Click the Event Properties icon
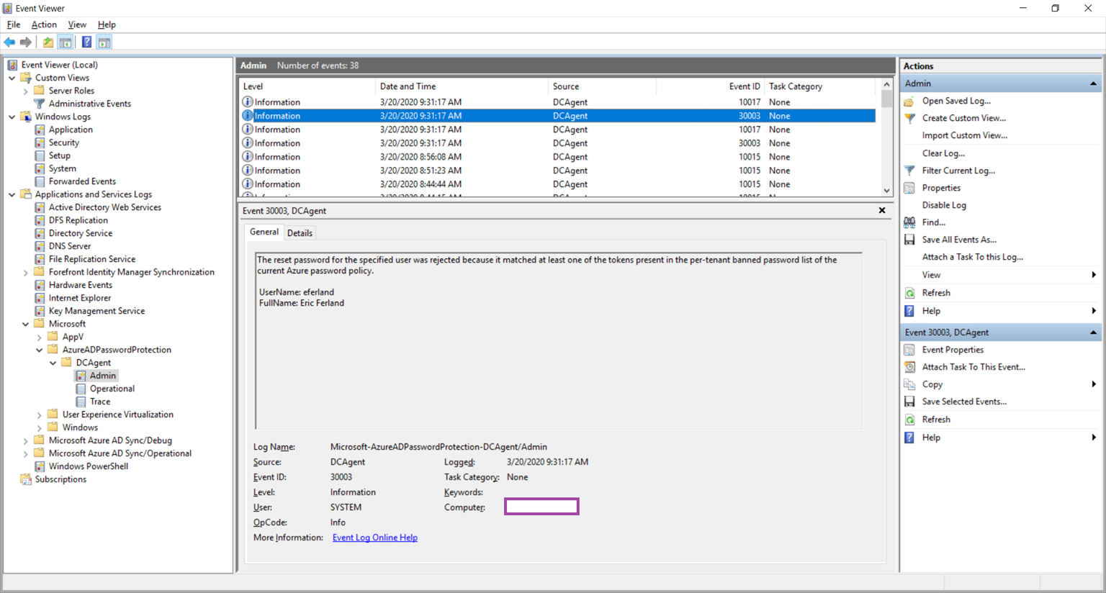This screenshot has width=1106, height=593. [x=910, y=350]
